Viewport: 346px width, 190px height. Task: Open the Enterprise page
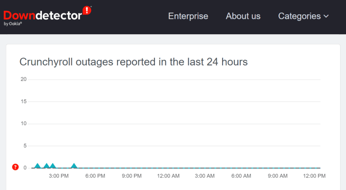(188, 16)
